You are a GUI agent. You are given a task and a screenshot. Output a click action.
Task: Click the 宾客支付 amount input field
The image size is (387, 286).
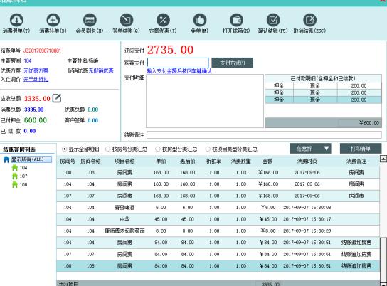(x=178, y=63)
